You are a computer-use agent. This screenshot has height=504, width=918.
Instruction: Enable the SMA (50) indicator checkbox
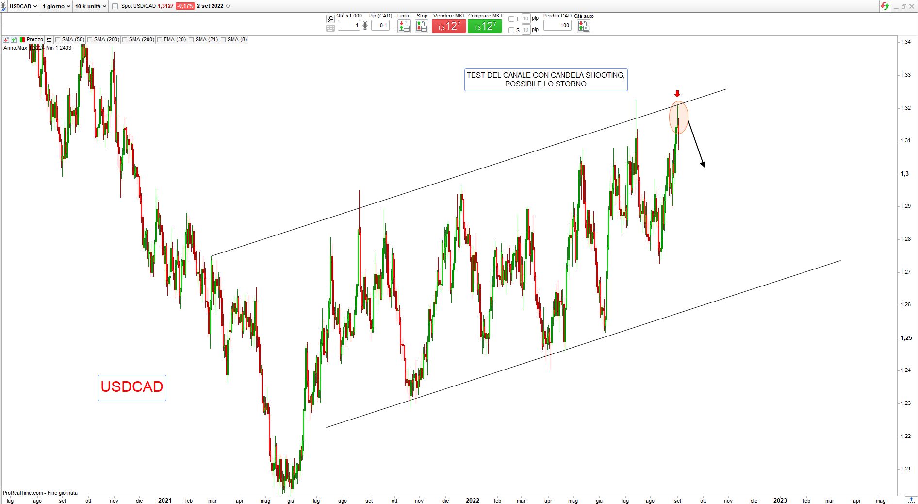point(58,40)
